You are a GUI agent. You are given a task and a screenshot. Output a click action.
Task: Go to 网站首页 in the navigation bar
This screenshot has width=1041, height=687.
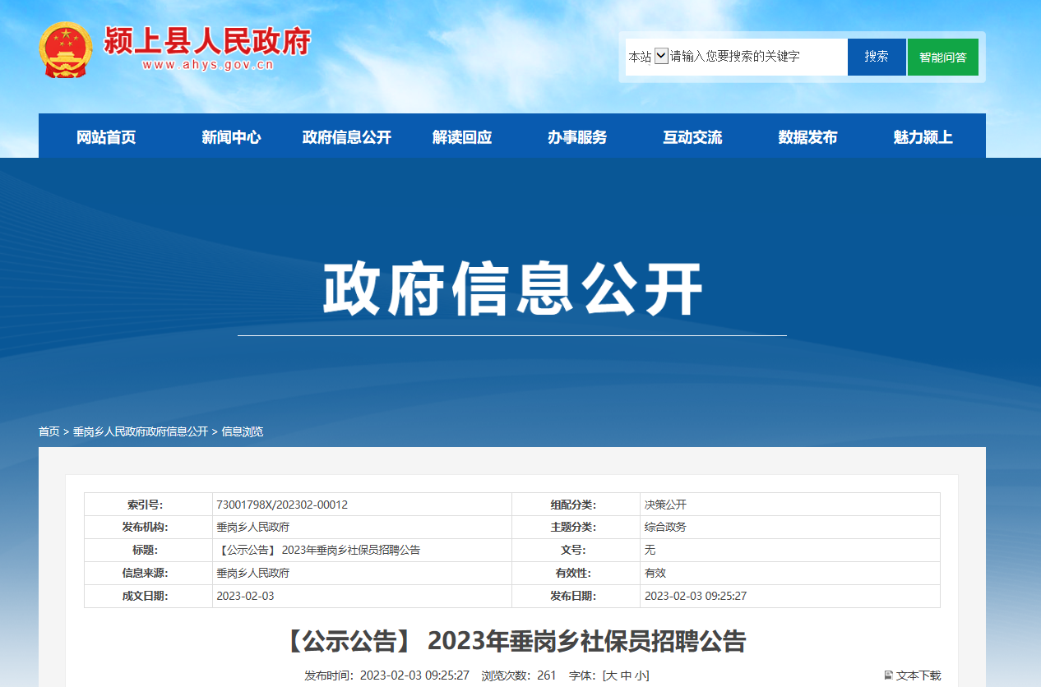106,137
